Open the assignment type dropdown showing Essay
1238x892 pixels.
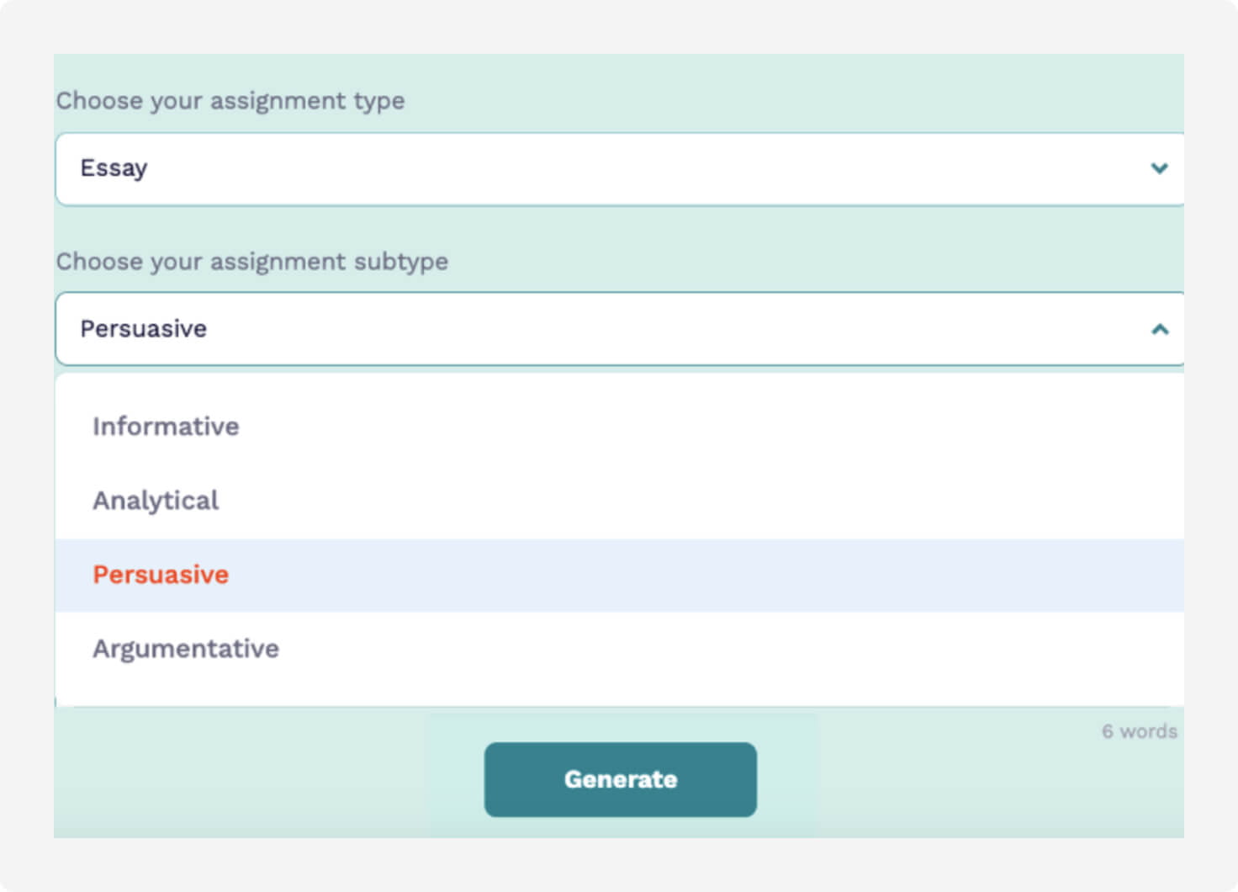[x=618, y=168]
